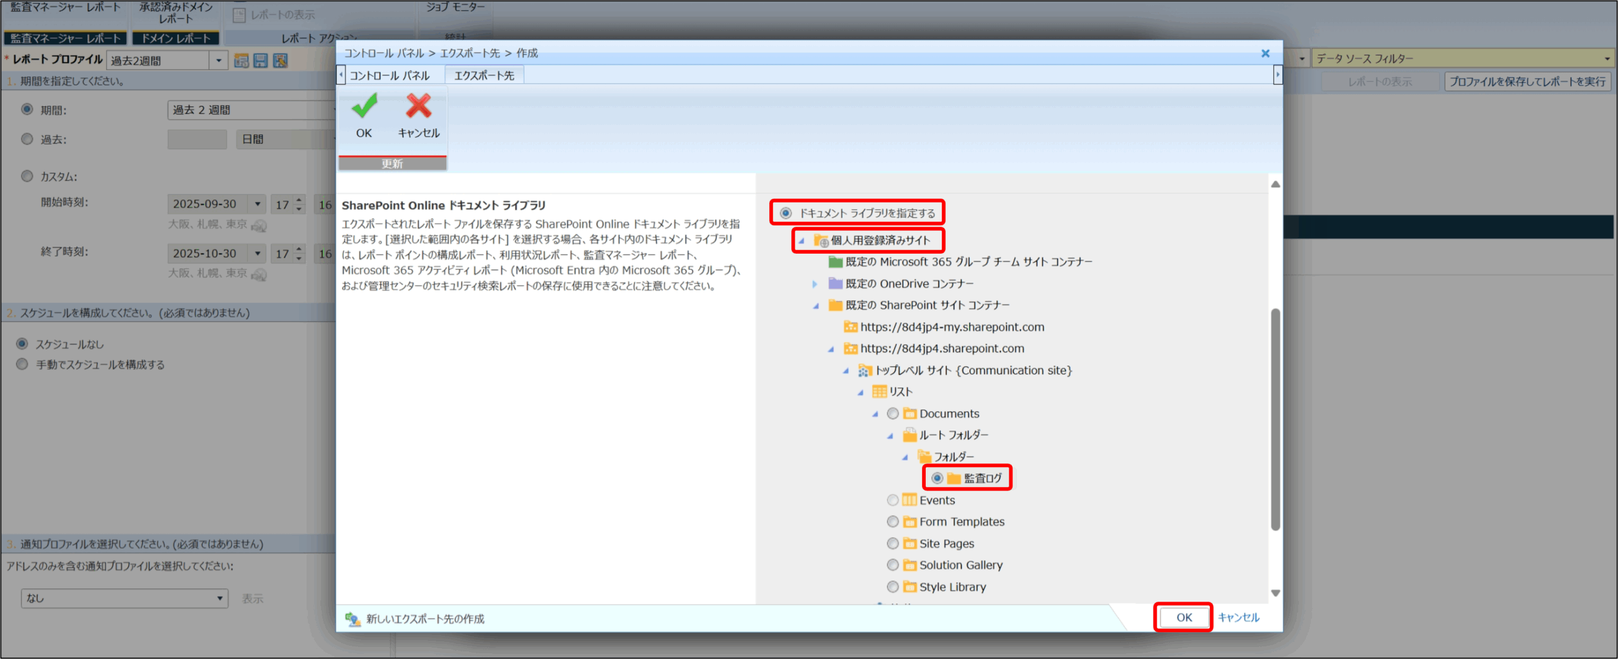Screen dimensions: 1618x659
Task: Select the Style Library radio button
Action: (x=892, y=587)
